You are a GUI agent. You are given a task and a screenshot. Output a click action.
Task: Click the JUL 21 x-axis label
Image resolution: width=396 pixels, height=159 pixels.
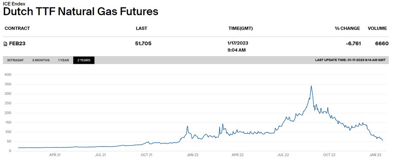(101, 155)
